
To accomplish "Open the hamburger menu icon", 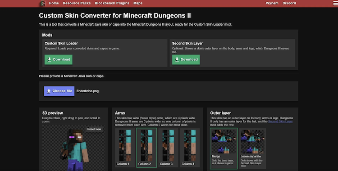I will 335,3.
